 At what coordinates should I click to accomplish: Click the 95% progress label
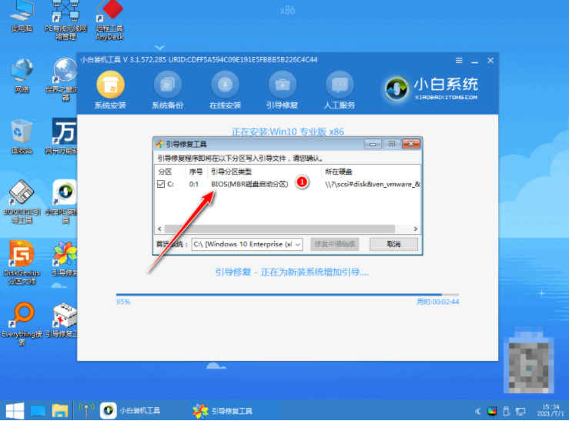pyautogui.click(x=123, y=302)
